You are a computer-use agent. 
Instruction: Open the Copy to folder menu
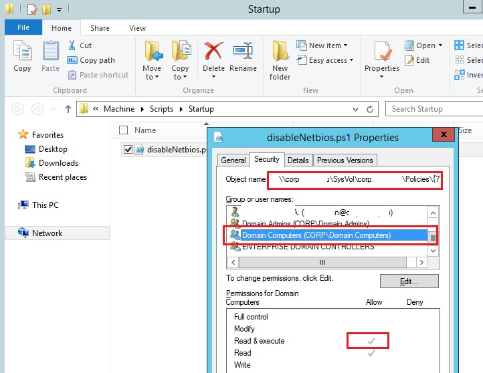(180, 60)
